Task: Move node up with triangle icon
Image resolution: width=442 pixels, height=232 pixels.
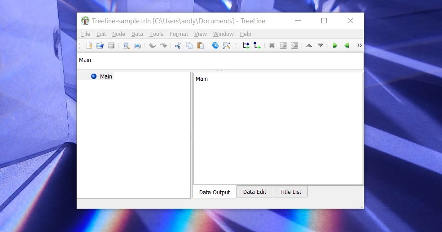Action: click(309, 45)
